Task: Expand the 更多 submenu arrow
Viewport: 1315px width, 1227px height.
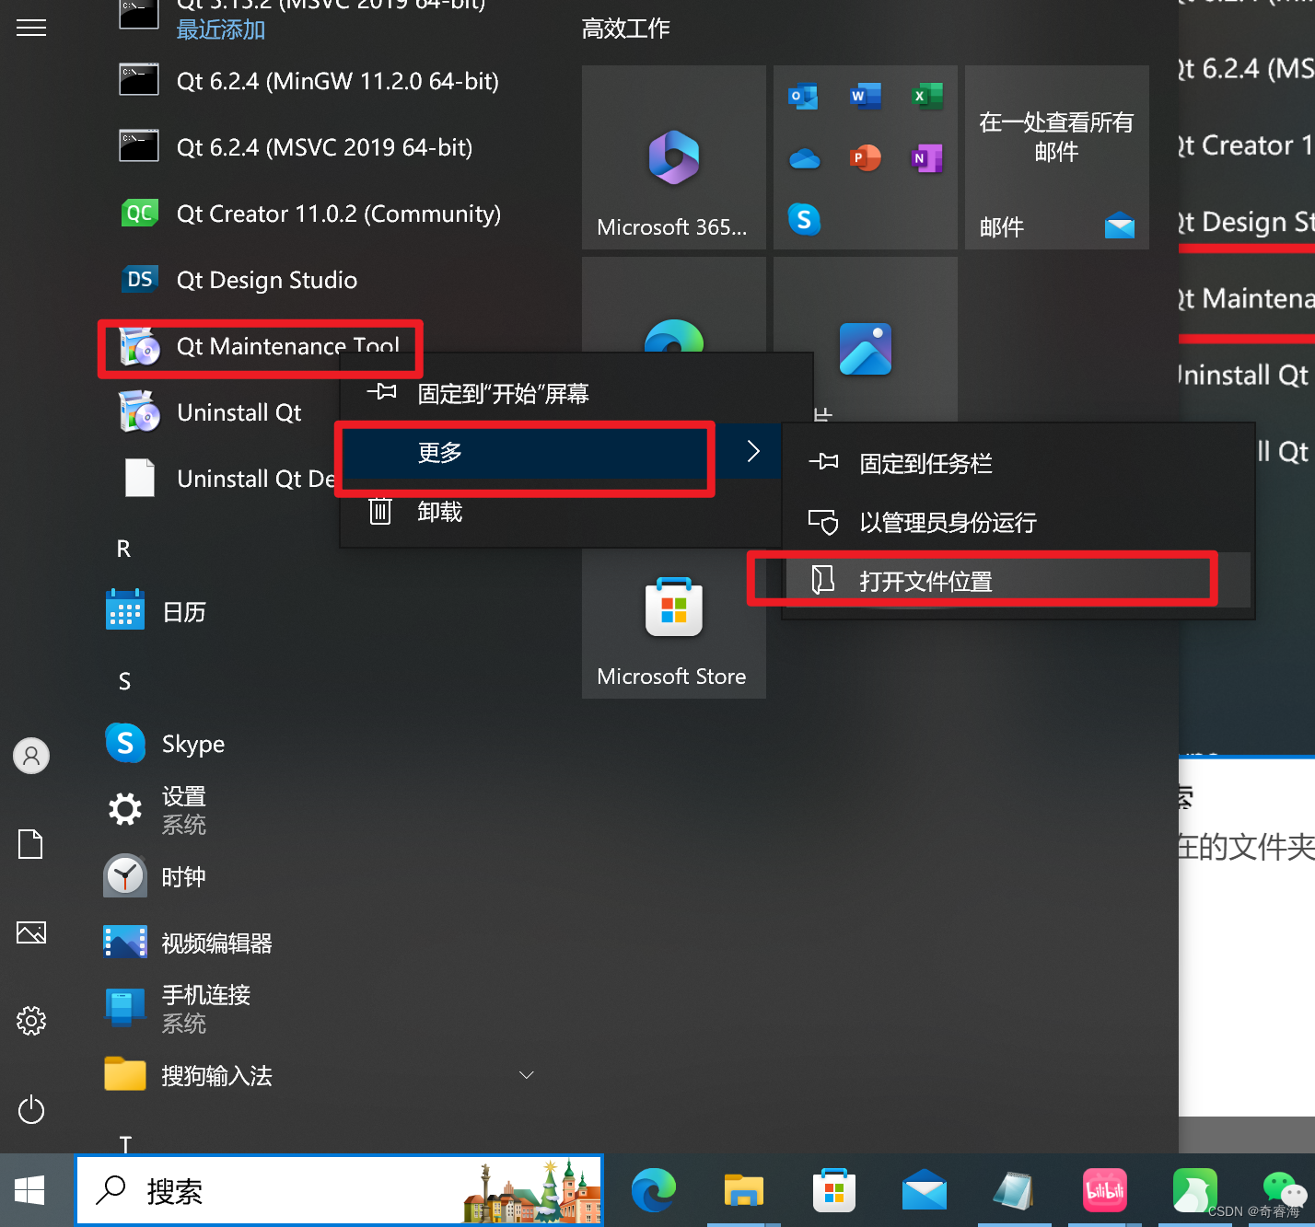Action: pyautogui.click(x=753, y=451)
